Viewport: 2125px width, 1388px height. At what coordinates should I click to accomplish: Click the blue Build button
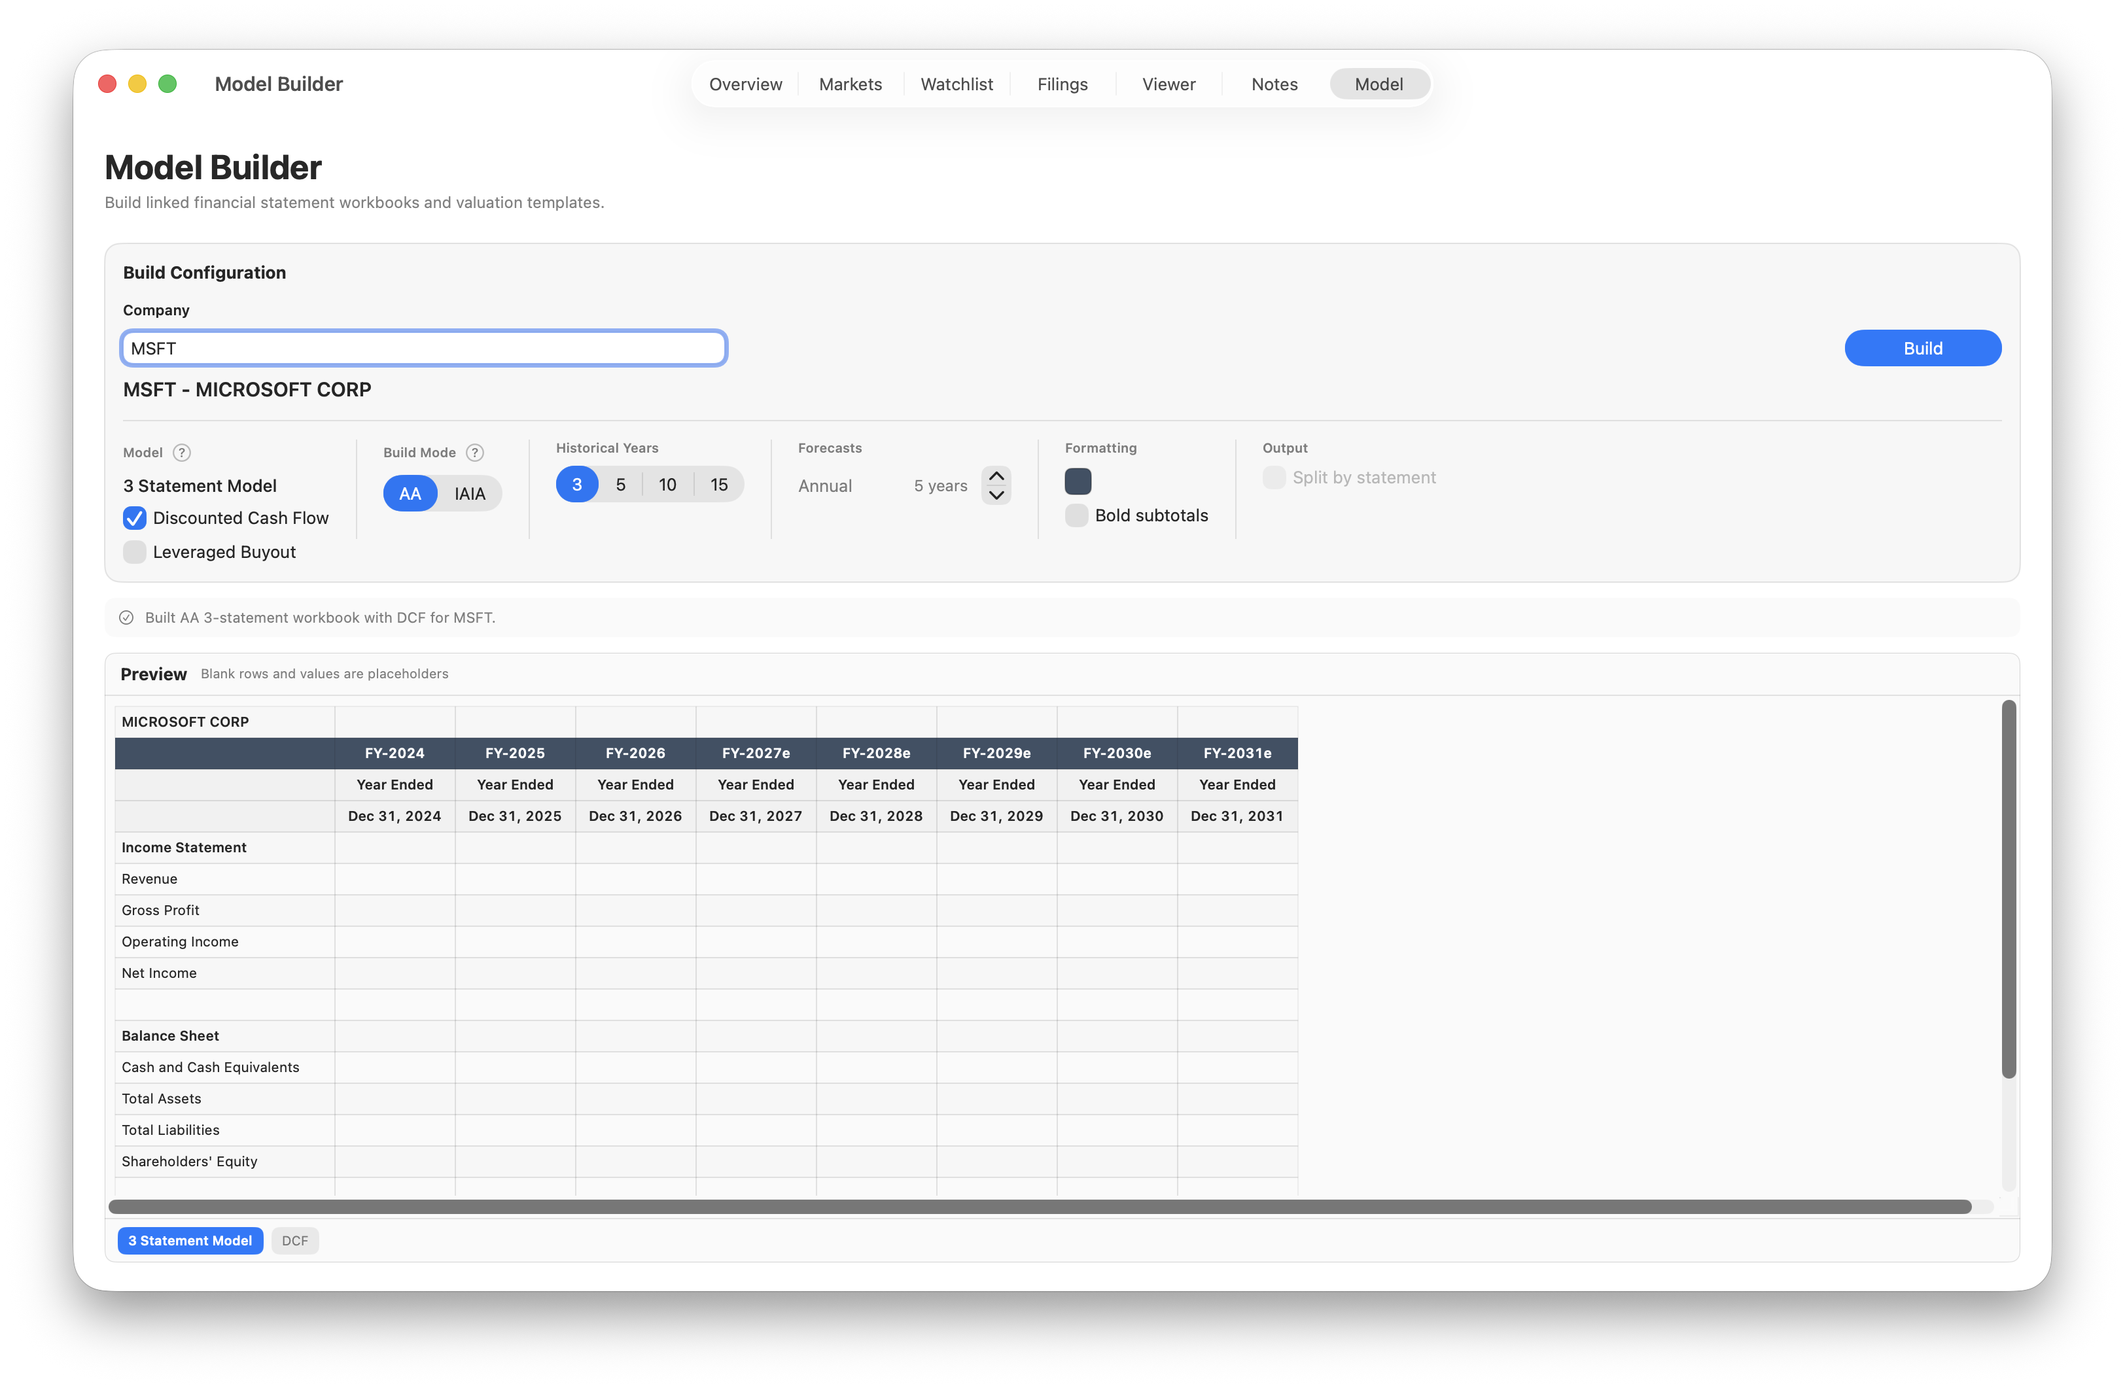[1922, 348]
